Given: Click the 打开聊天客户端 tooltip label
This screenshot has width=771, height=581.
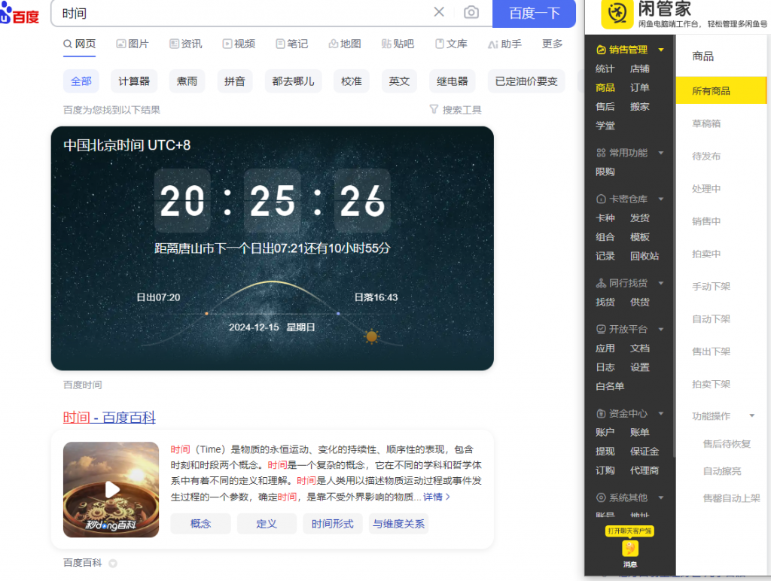Looking at the screenshot, I should click(629, 531).
